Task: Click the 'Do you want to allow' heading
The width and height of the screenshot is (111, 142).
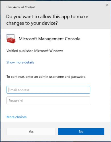Action: point(47,20)
